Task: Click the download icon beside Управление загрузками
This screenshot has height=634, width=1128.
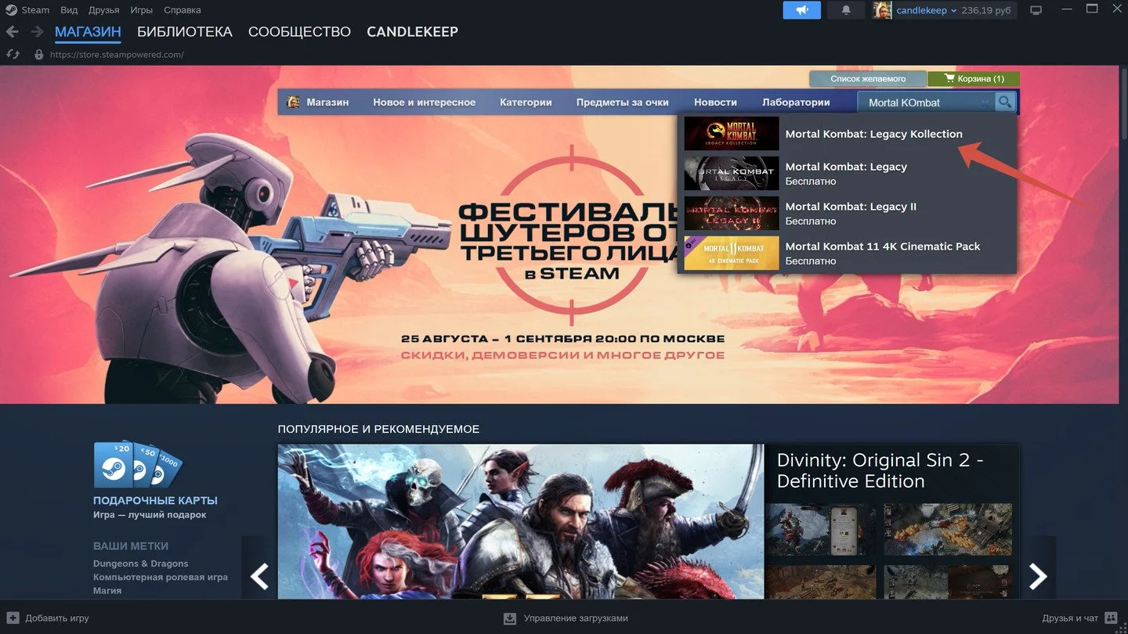Action: [510, 618]
